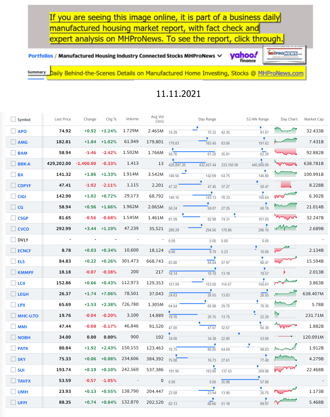The image size is (330, 417).
Task: Open the UFPI day chart sparkline
Action: (x=285, y=402)
